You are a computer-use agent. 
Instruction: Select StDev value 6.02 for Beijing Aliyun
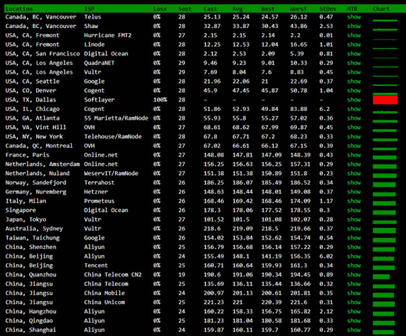[326, 256]
